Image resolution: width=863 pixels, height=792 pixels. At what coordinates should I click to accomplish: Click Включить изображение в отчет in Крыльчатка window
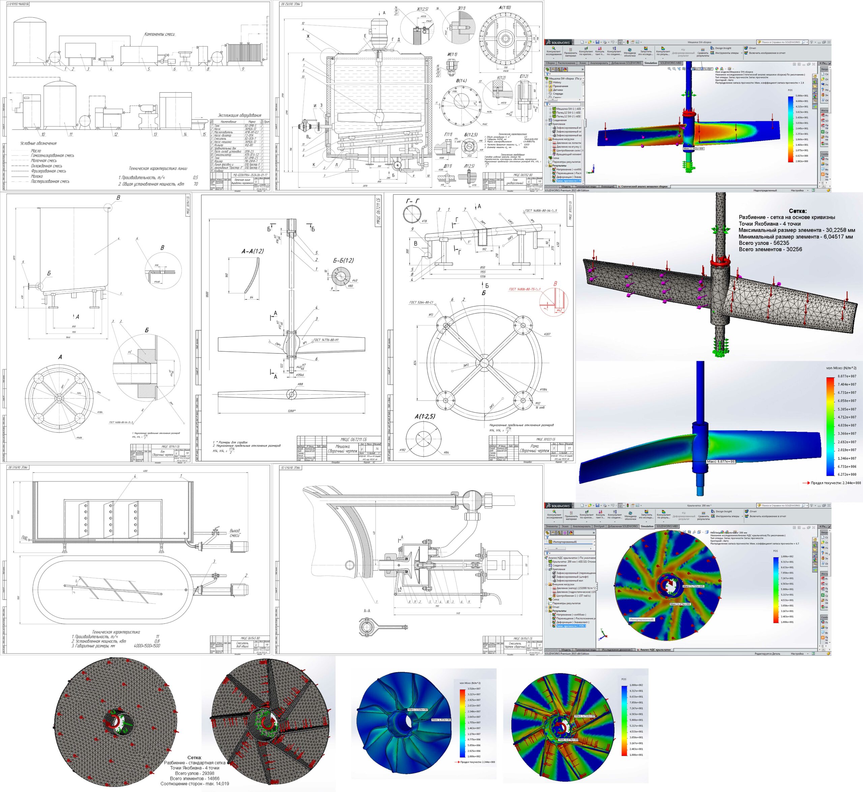click(x=765, y=517)
